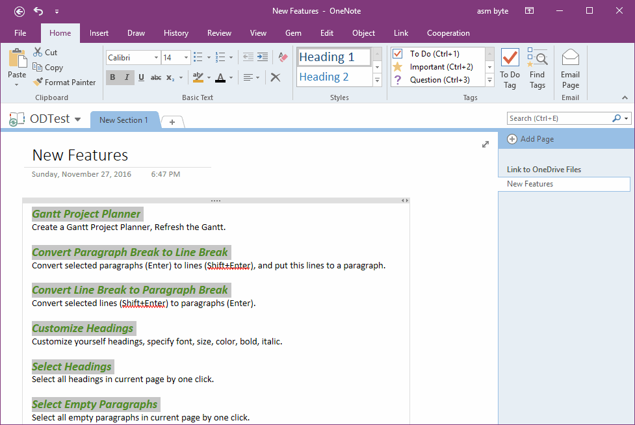Expand the bullet list style arrow

tap(209, 57)
